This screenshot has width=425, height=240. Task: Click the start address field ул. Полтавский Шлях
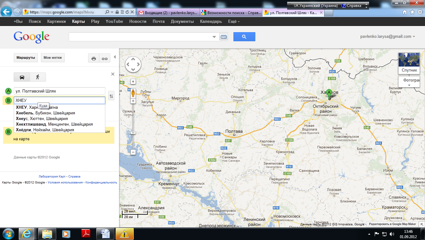tap(59, 91)
